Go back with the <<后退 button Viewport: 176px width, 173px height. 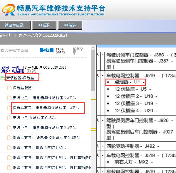pos(44,25)
